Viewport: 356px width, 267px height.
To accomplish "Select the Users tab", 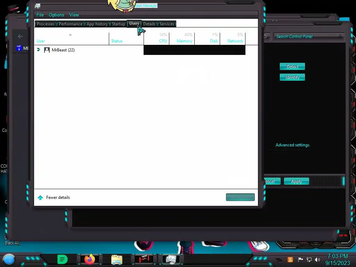I will click(x=134, y=23).
